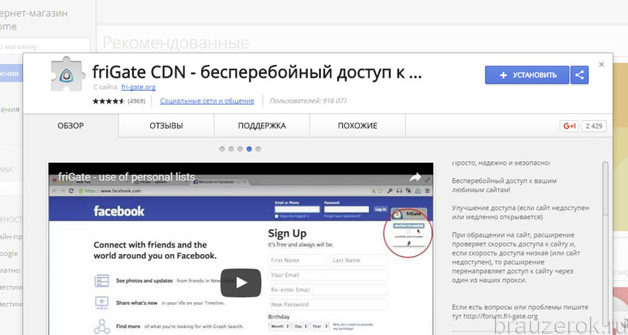Click the 2 429 plus-one counter

pyautogui.click(x=594, y=126)
